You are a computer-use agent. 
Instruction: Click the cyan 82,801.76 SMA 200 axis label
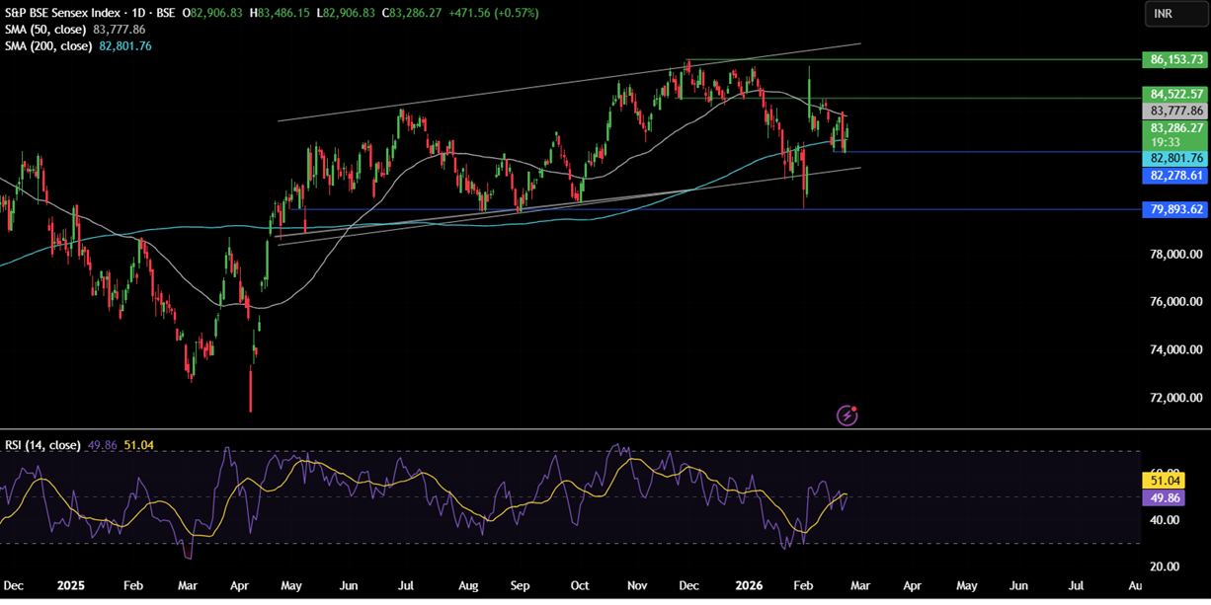[x=1176, y=158]
